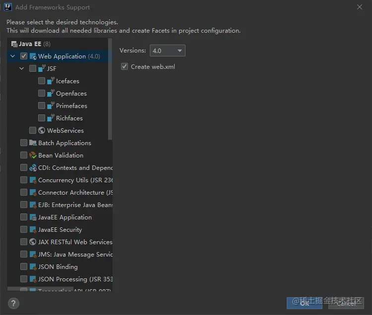Enable the JSF checkbox

point(33,68)
